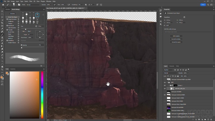Open the Filter menu

coord(31,1)
